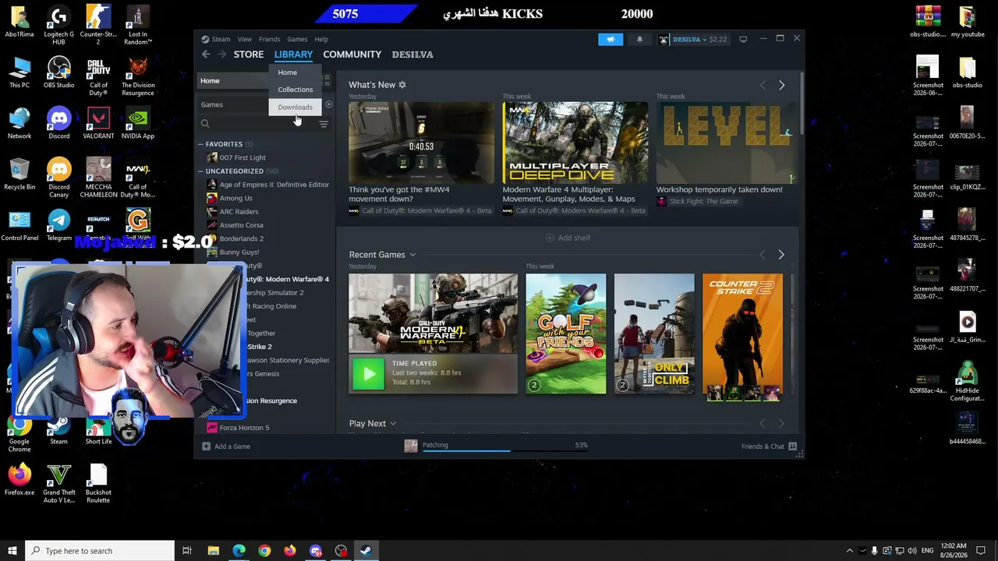Advance the Recent Games shelf to the right
Screen dimensions: 998x561
781,255
